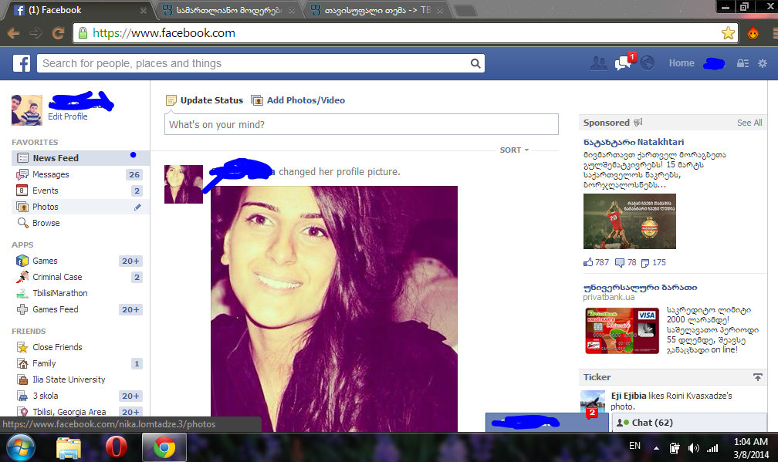Click the edit pencil next to Photos

click(x=137, y=207)
